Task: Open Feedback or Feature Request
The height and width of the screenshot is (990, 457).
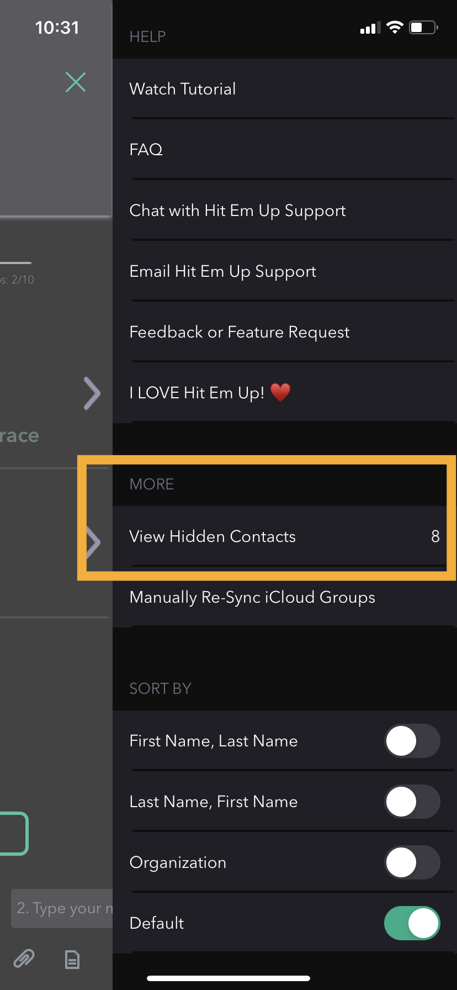Action: click(x=239, y=332)
